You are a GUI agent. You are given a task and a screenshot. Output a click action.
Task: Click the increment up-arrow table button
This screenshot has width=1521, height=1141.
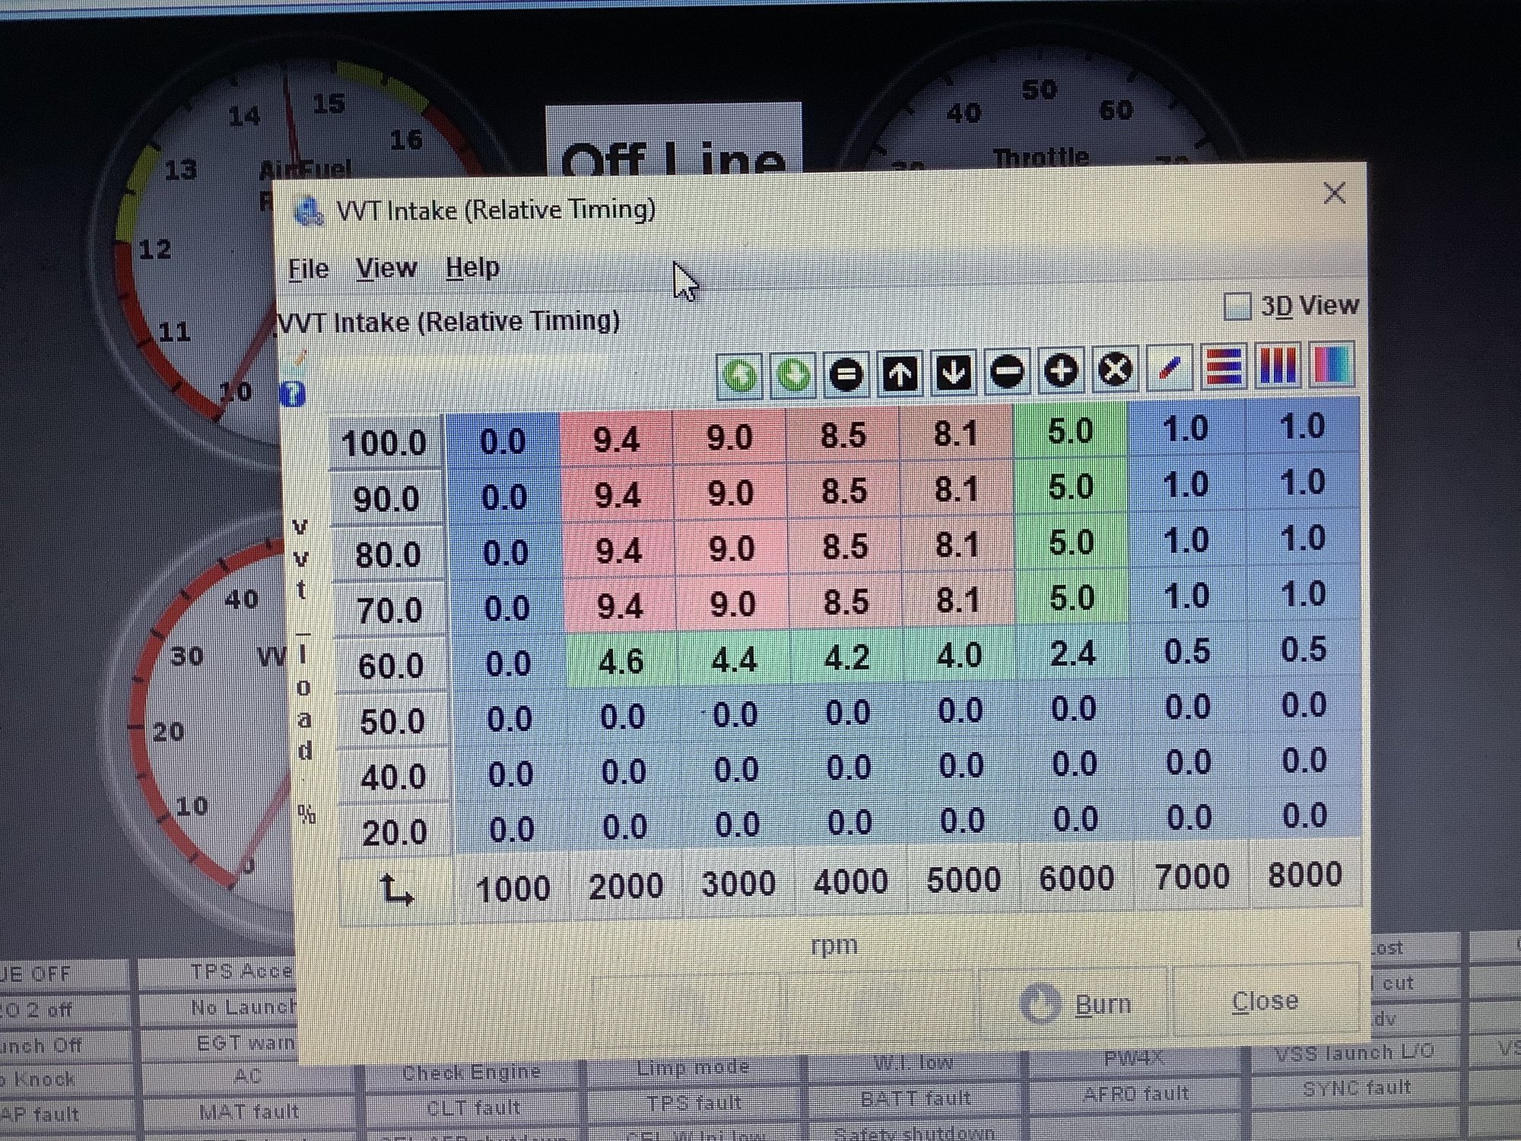[900, 373]
